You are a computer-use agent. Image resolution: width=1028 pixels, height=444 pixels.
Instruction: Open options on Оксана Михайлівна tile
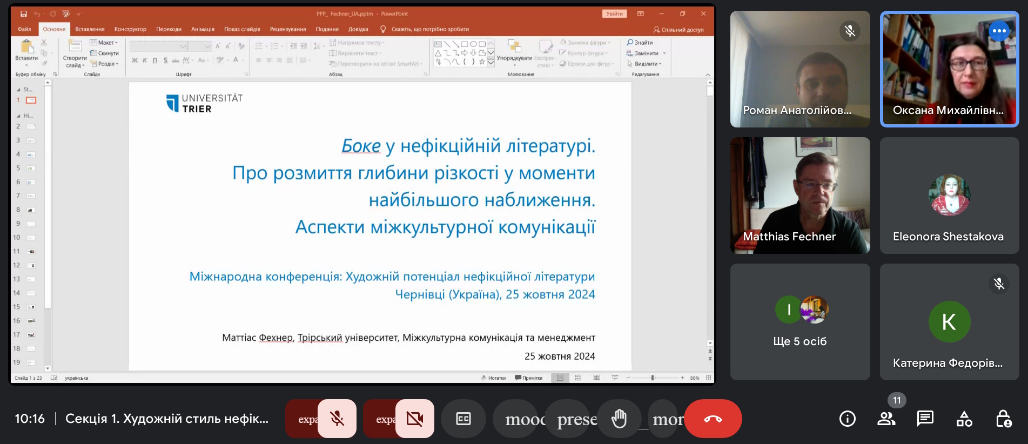(999, 31)
